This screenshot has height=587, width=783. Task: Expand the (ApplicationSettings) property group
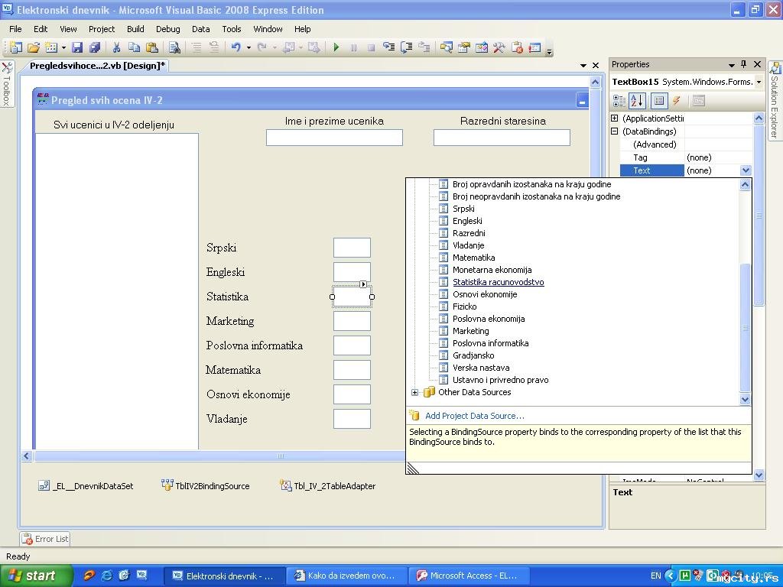[x=614, y=118]
